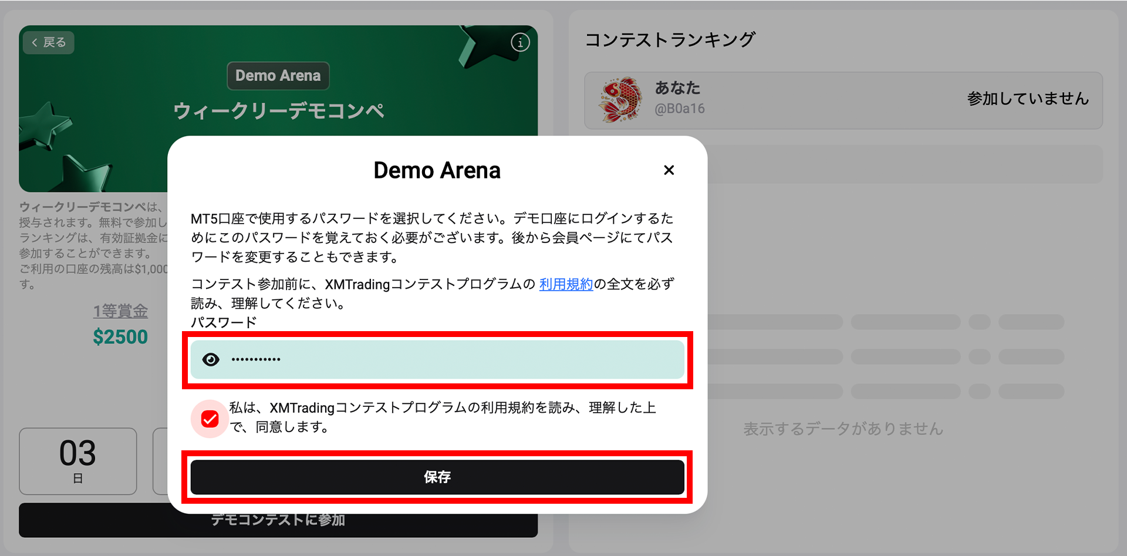Toggle password visibility eye icon

tap(211, 359)
